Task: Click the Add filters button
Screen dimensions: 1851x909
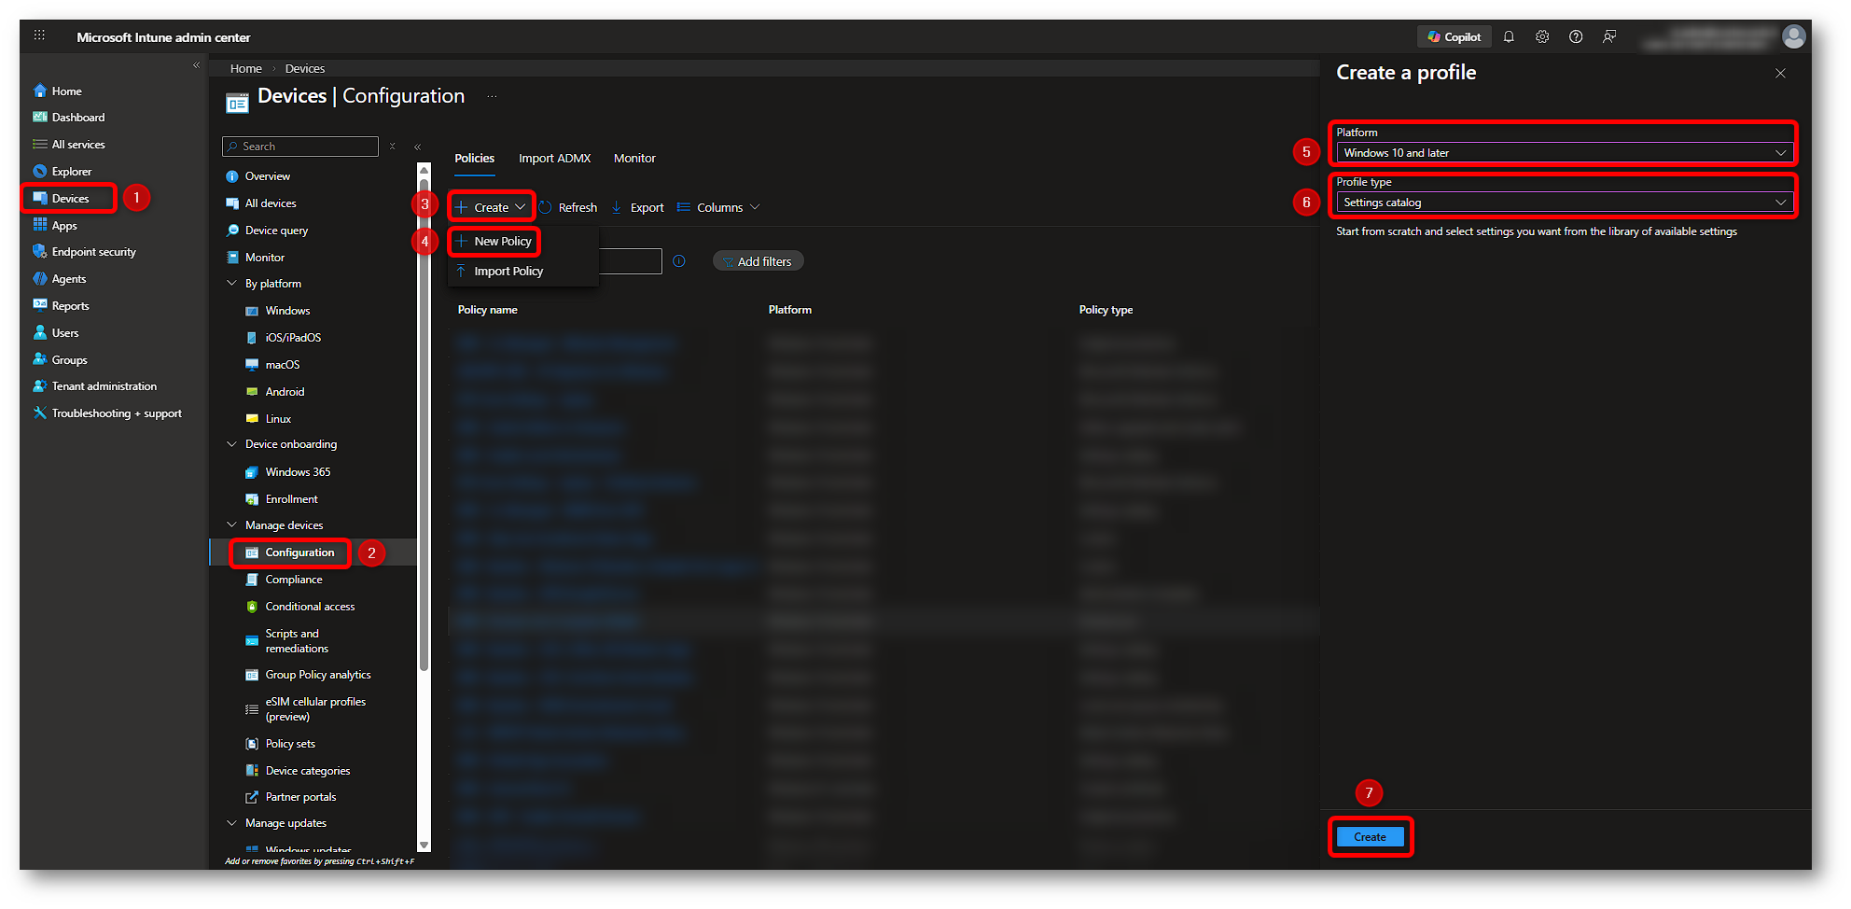Action: (758, 261)
